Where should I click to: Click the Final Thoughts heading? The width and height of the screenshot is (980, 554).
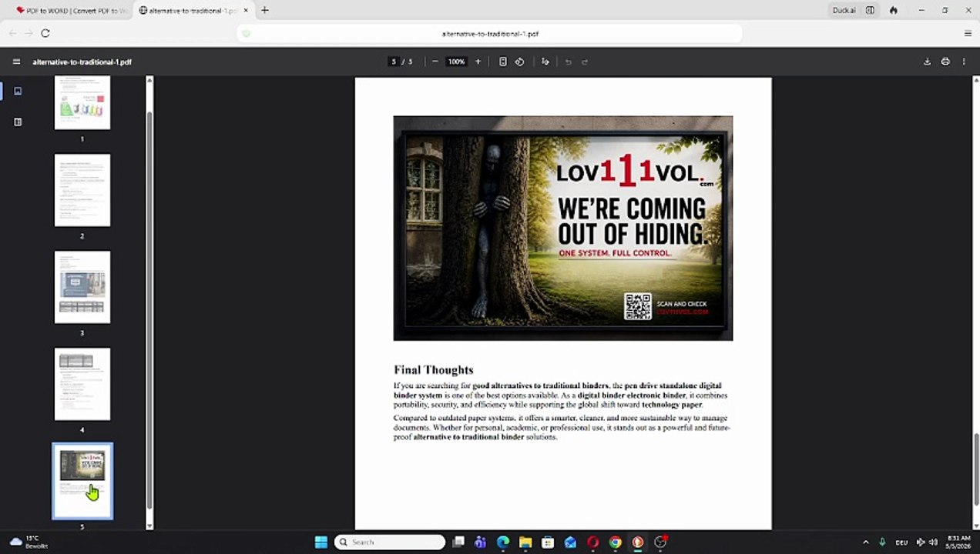click(433, 369)
